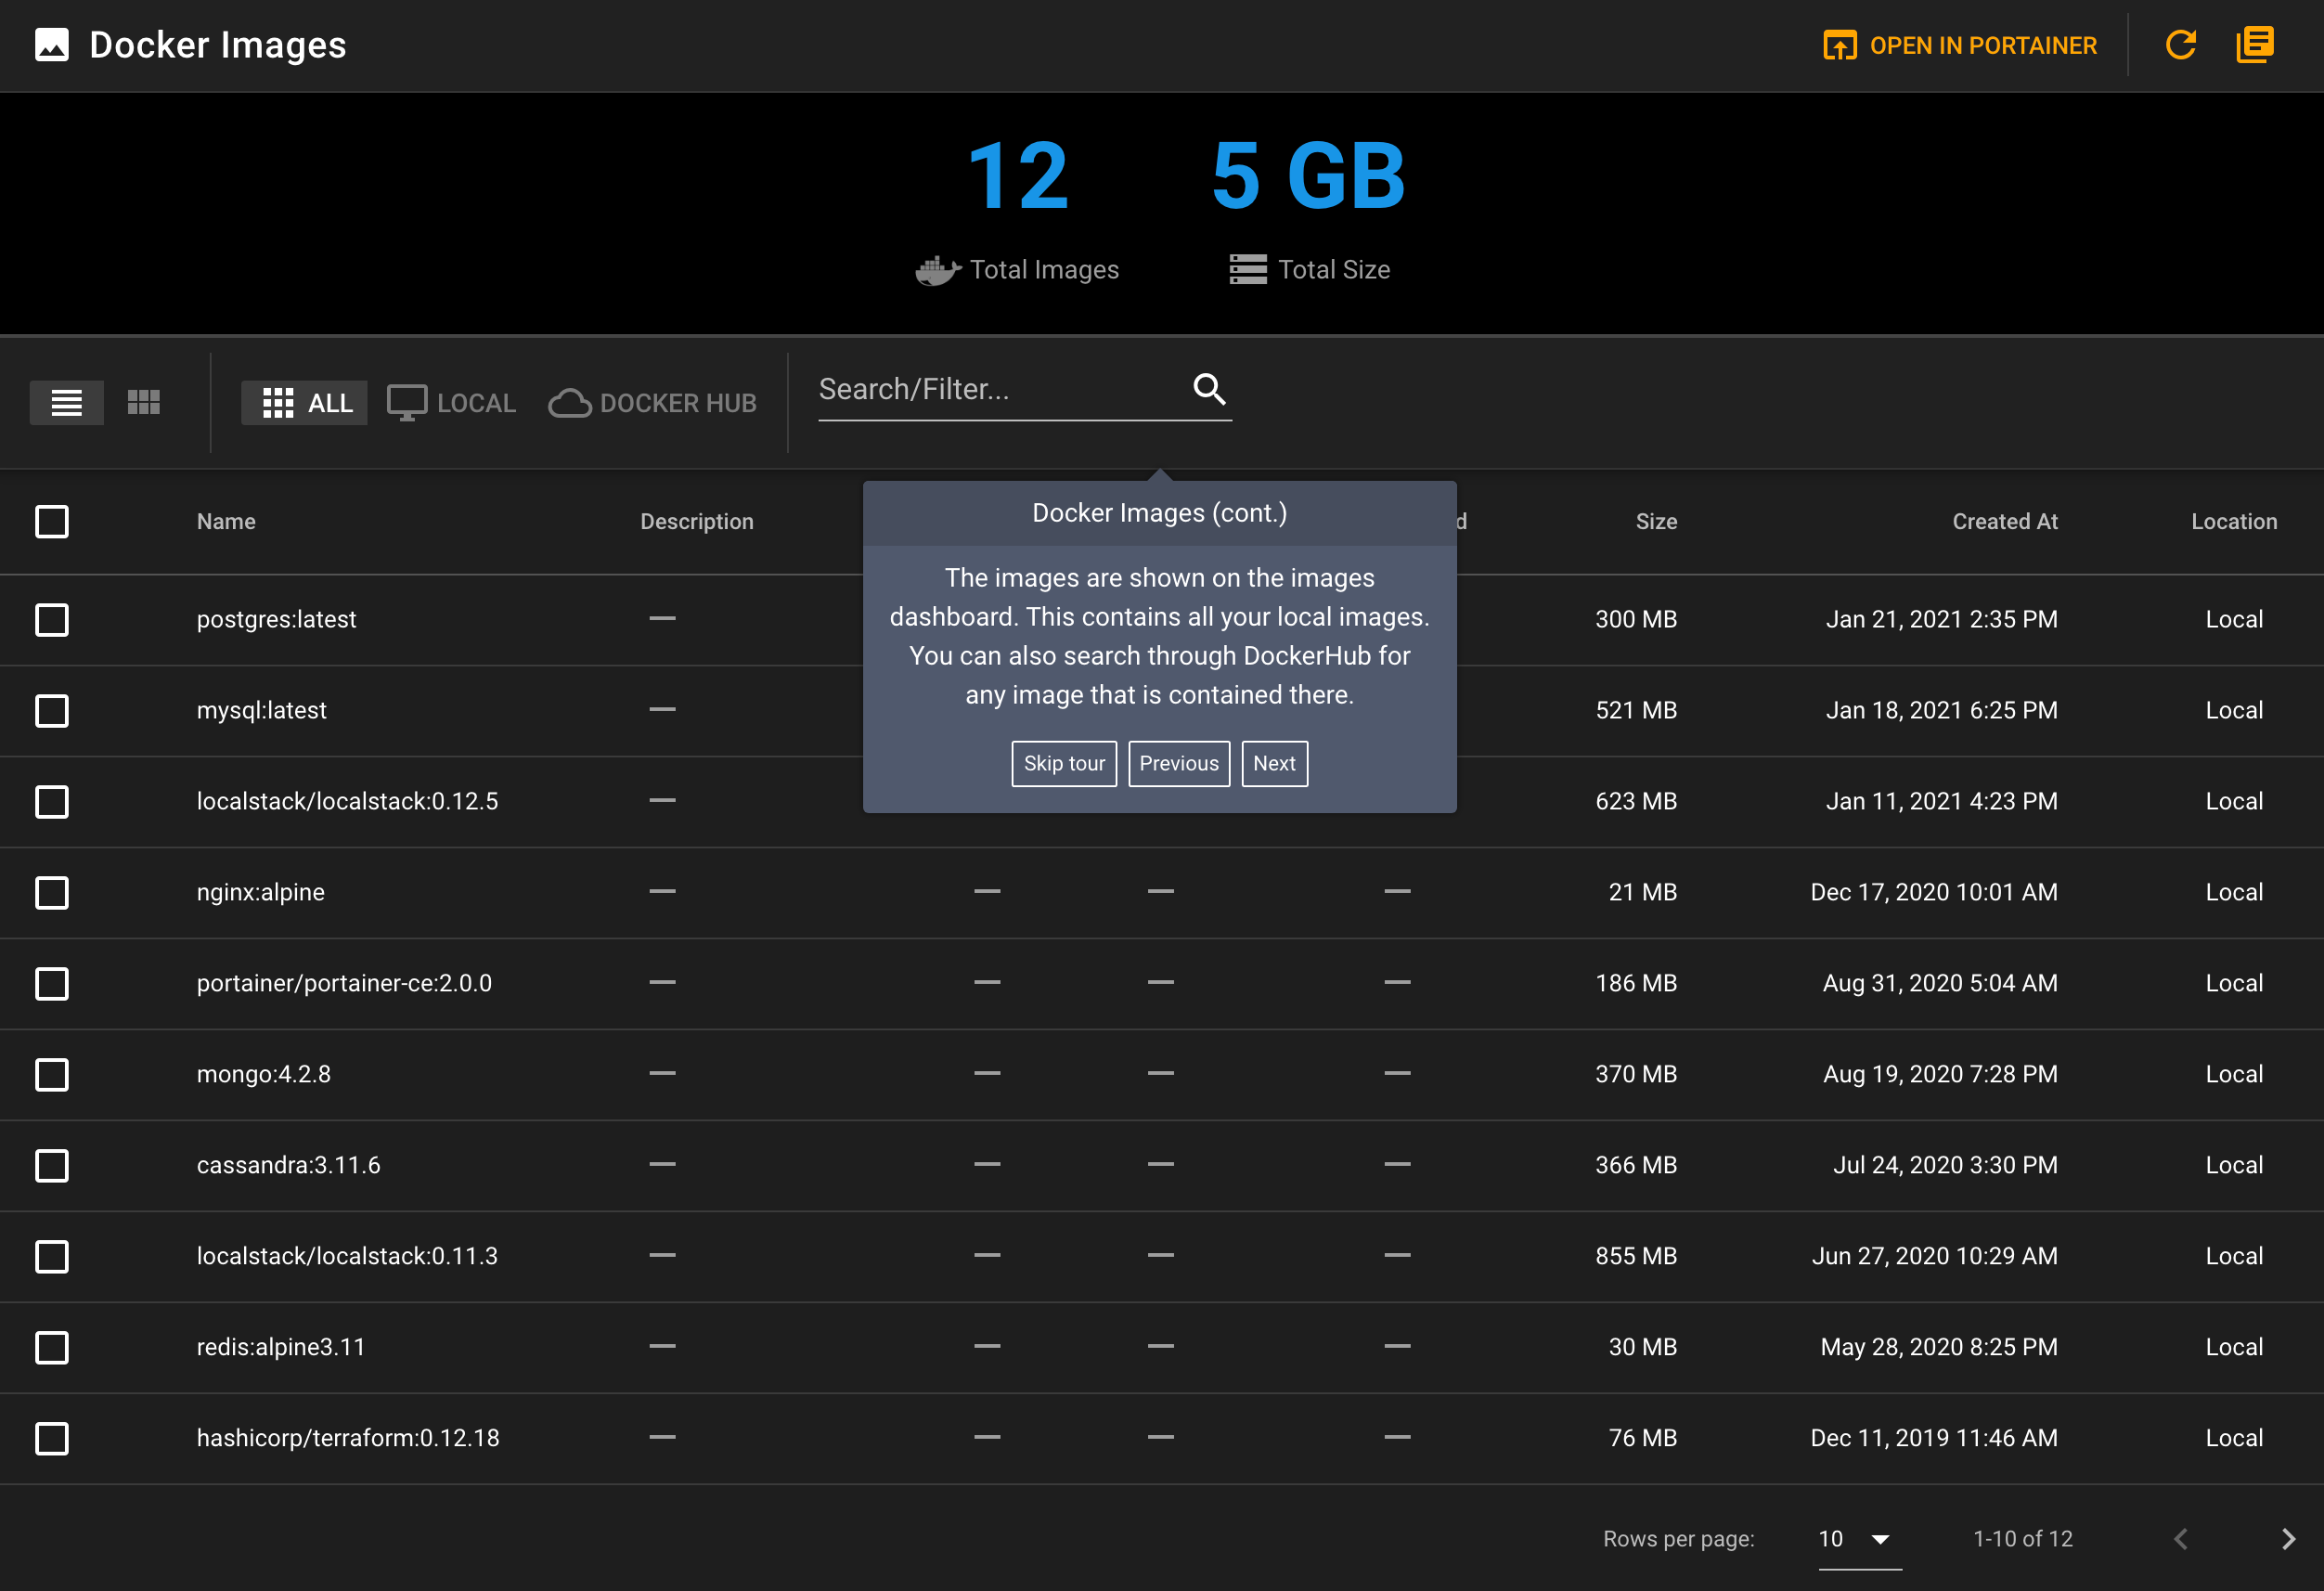Check the mysql:latest row checkbox
2324x1591 pixels.
52,711
